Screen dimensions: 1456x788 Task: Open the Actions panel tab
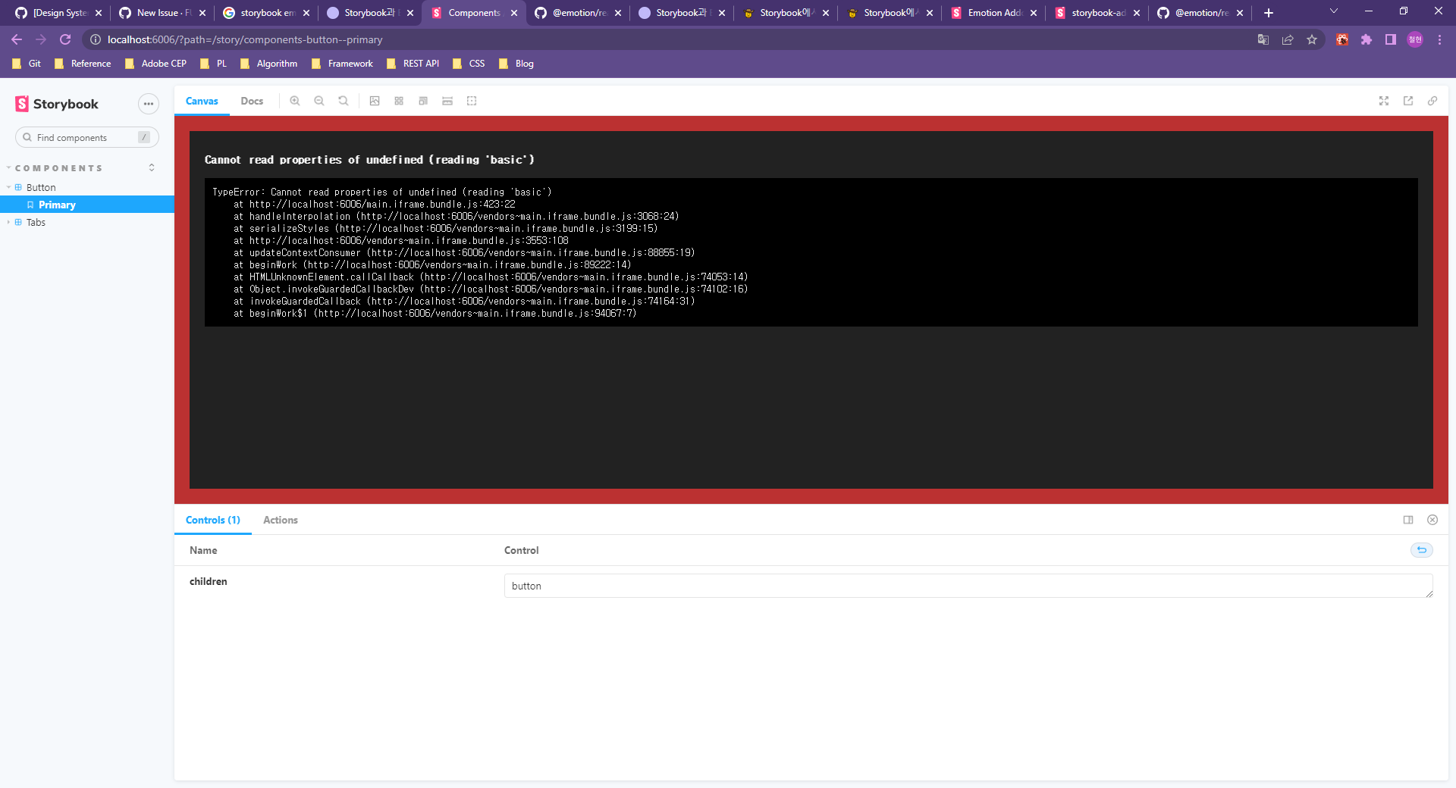(280, 520)
